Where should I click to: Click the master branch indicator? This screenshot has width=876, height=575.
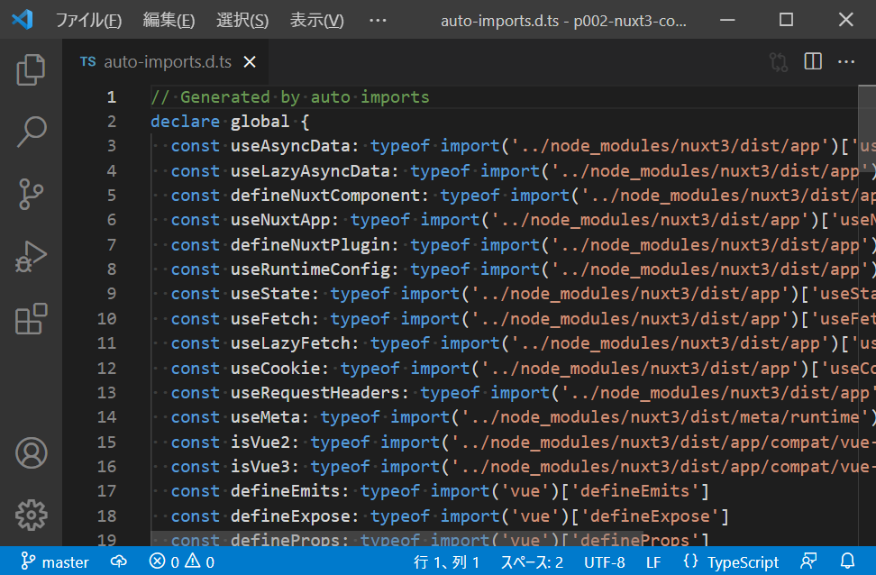pyautogui.click(x=55, y=561)
